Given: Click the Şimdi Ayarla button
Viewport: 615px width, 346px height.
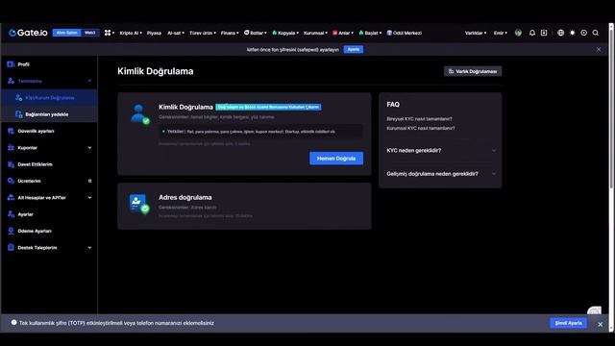Looking at the screenshot, I should tap(568, 323).
